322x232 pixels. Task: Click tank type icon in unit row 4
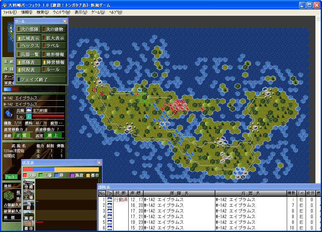(x=110, y=217)
